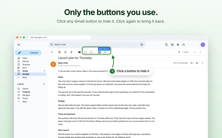This screenshot has width=222, height=138.
Task: Go to older message arrow
Action: 200,52
